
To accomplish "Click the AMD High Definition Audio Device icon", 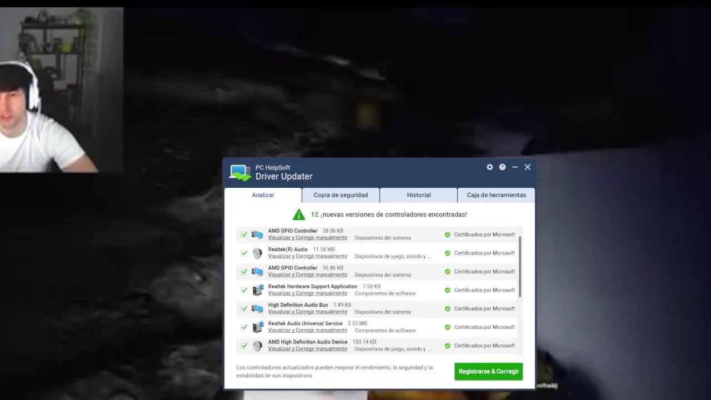I will pos(257,346).
